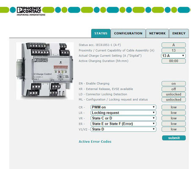Click the Proximity / Current Capability label
Viewport: 191px width, 169px height.
click(x=117, y=50)
